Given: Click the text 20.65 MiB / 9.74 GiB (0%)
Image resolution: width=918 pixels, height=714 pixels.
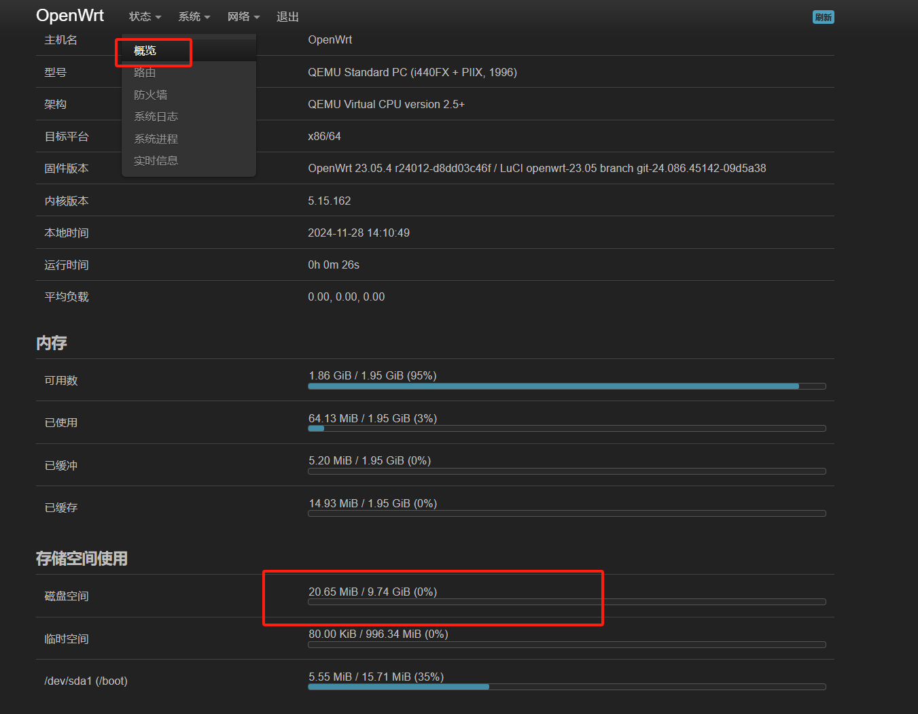Looking at the screenshot, I should (373, 592).
